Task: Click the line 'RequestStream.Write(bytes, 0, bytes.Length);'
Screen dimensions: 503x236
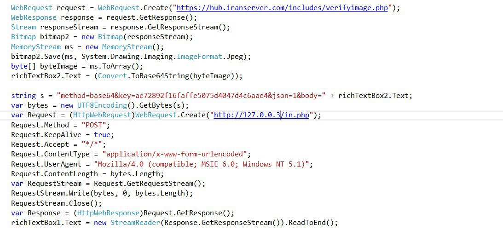Action: [x=102, y=193]
